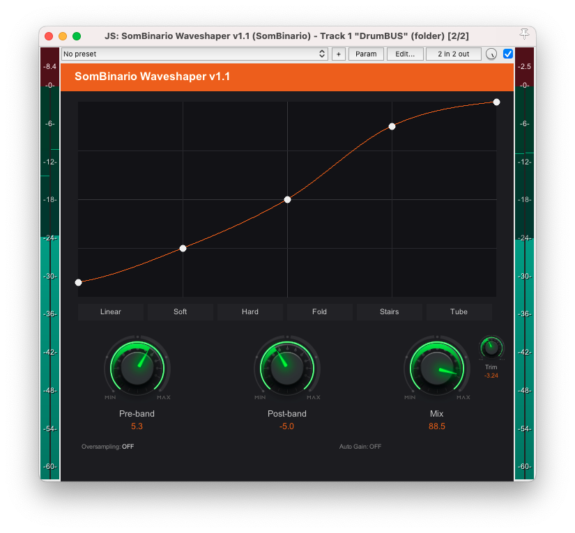Click the Mix value 88.5
Screen dimensions: 575x533
point(437,426)
